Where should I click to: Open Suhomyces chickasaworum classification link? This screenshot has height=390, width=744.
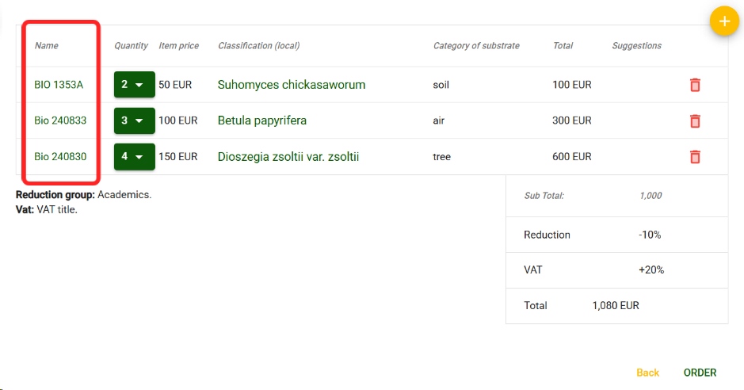tap(292, 85)
